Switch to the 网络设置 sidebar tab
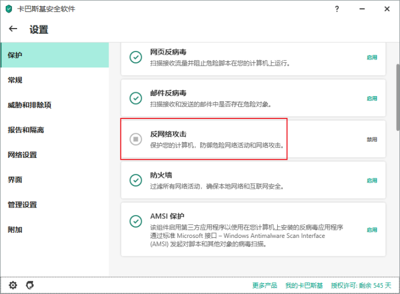400x294 pixels. [55, 155]
